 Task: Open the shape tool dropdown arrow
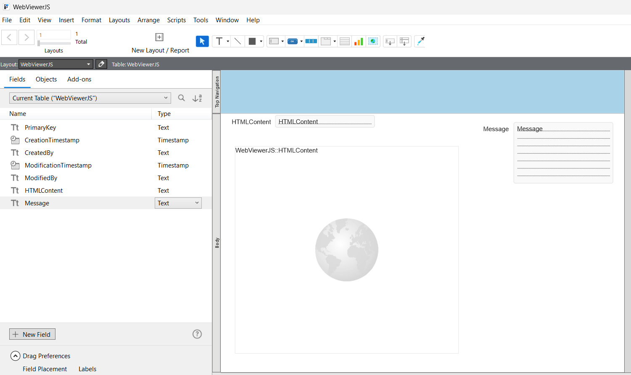click(x=261, y=41)
